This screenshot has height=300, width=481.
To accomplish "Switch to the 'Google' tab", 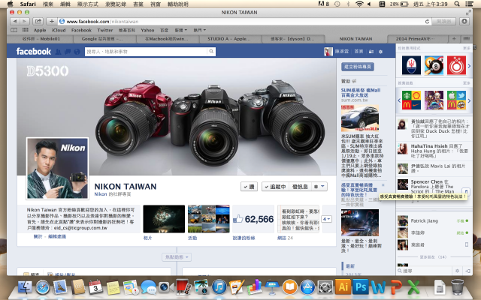I will click(x=102, y=39).
